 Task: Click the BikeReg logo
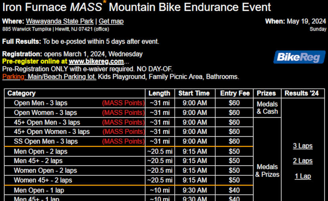click(299, 57)
